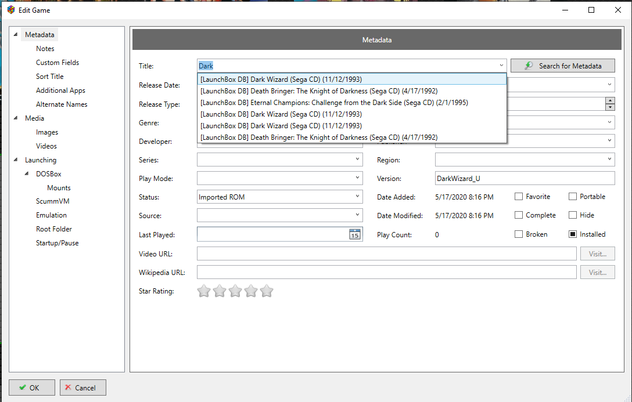The height and width of the screenshot is (402, 632).
Task: Click the LaunchBox icon in title bar
Action: [11, 10]
